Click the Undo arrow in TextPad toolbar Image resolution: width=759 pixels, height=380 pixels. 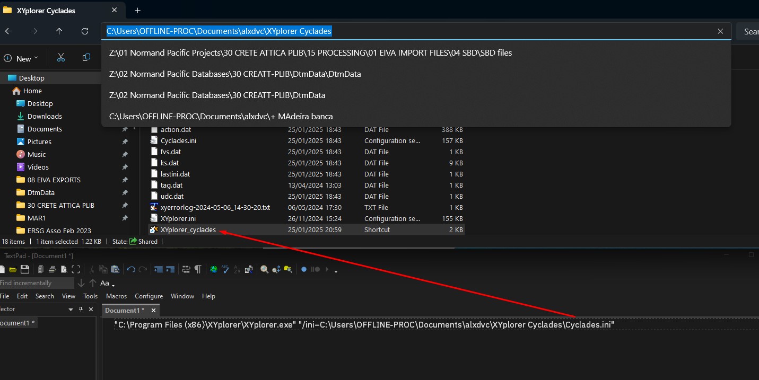coord(131,269)
